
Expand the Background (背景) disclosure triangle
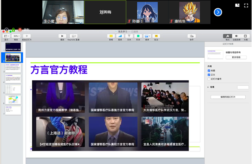(x=208, y=87)
